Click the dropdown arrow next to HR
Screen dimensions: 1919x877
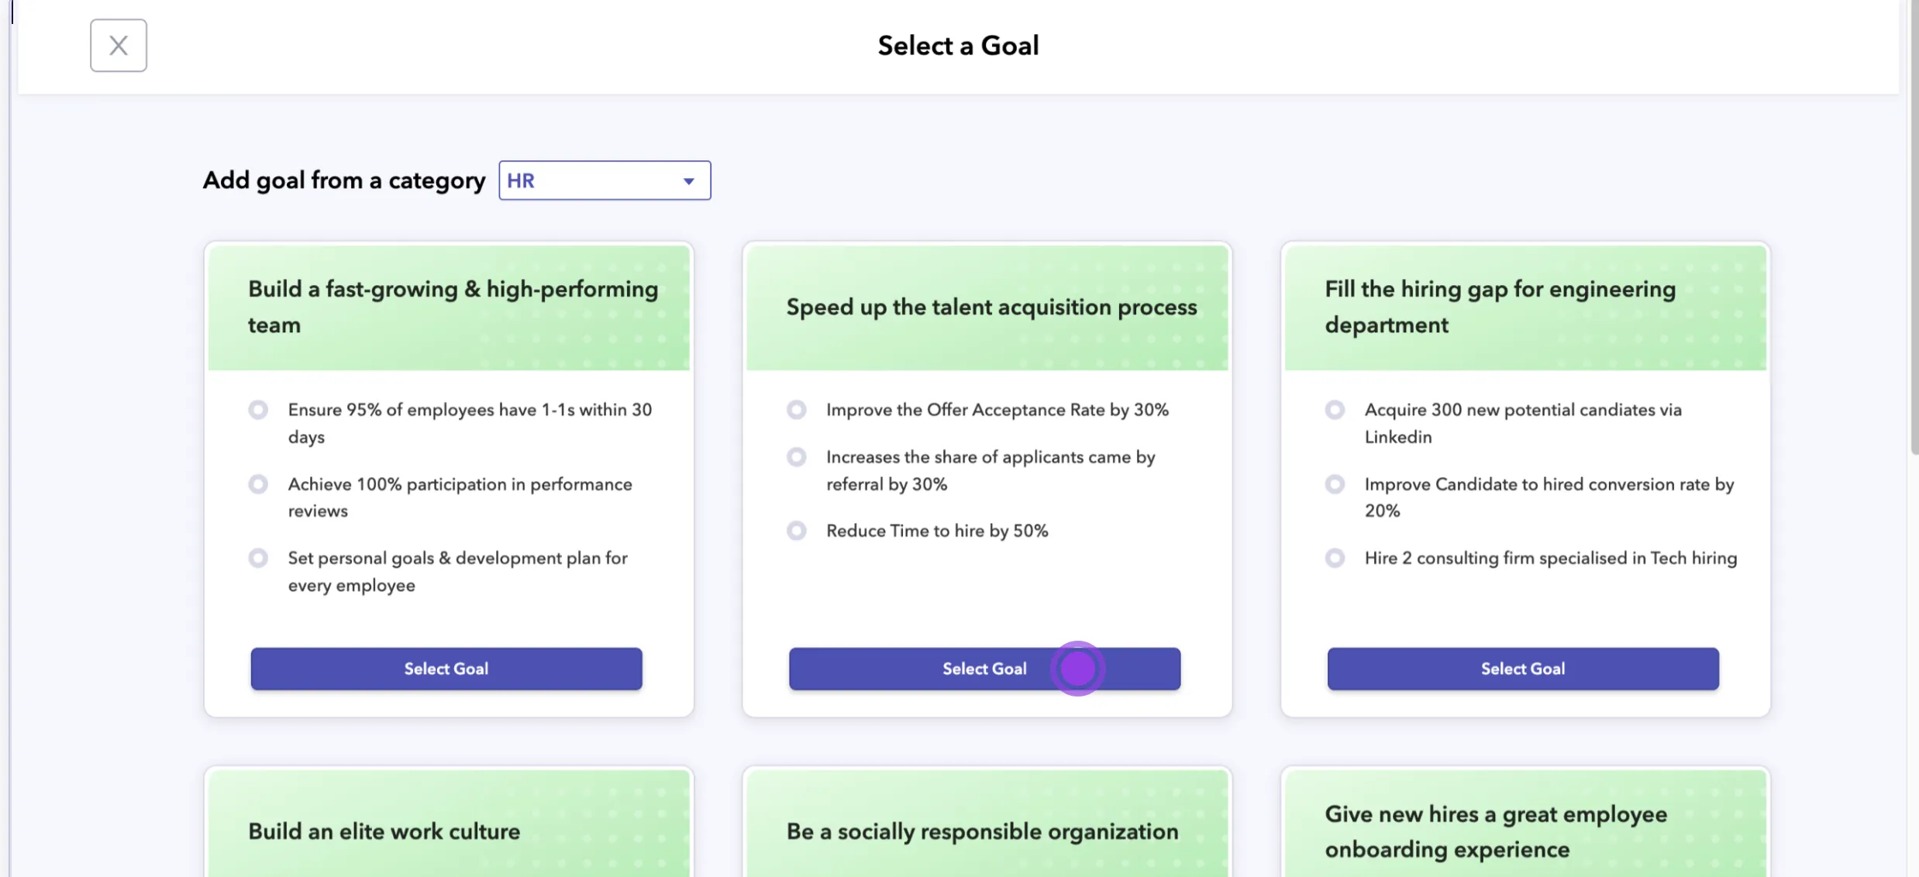(x=688, y=181)
